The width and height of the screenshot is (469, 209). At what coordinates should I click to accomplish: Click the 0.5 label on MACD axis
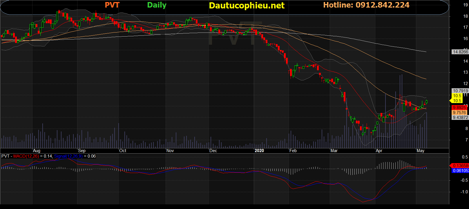[465, 157]
